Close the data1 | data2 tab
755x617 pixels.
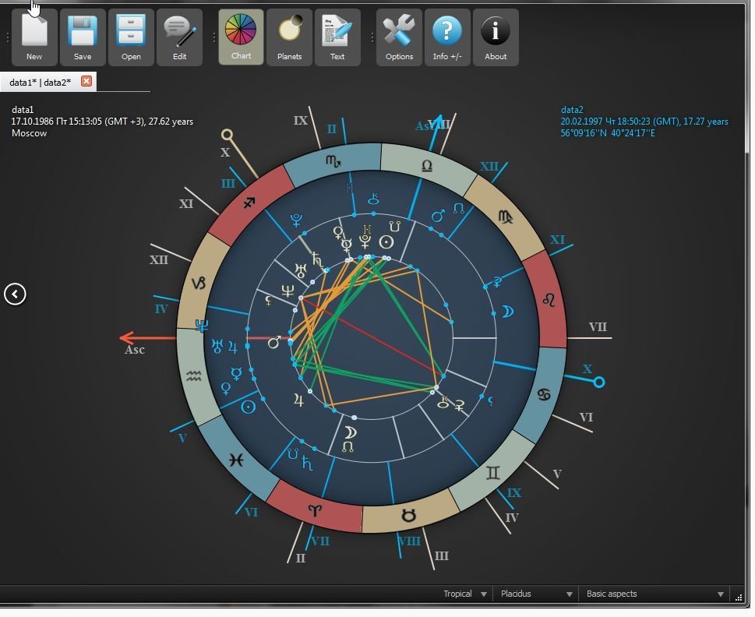86,81
